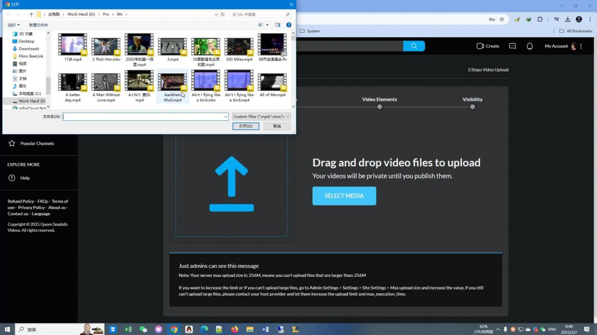This screenshot has width=597, height=335.
Task: Open the file dialog help icon
Action: pyautogui.click(x=289, y=25)
